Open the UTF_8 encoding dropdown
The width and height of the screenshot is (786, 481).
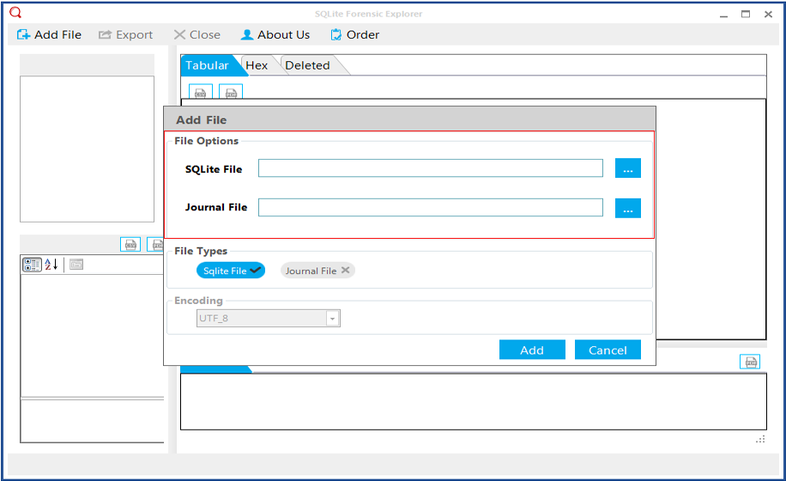tap(332, 319)
